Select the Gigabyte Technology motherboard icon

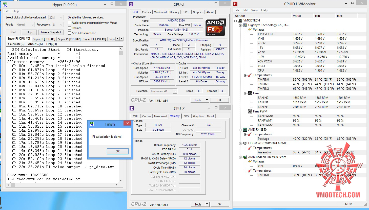[x=245, y=25]
